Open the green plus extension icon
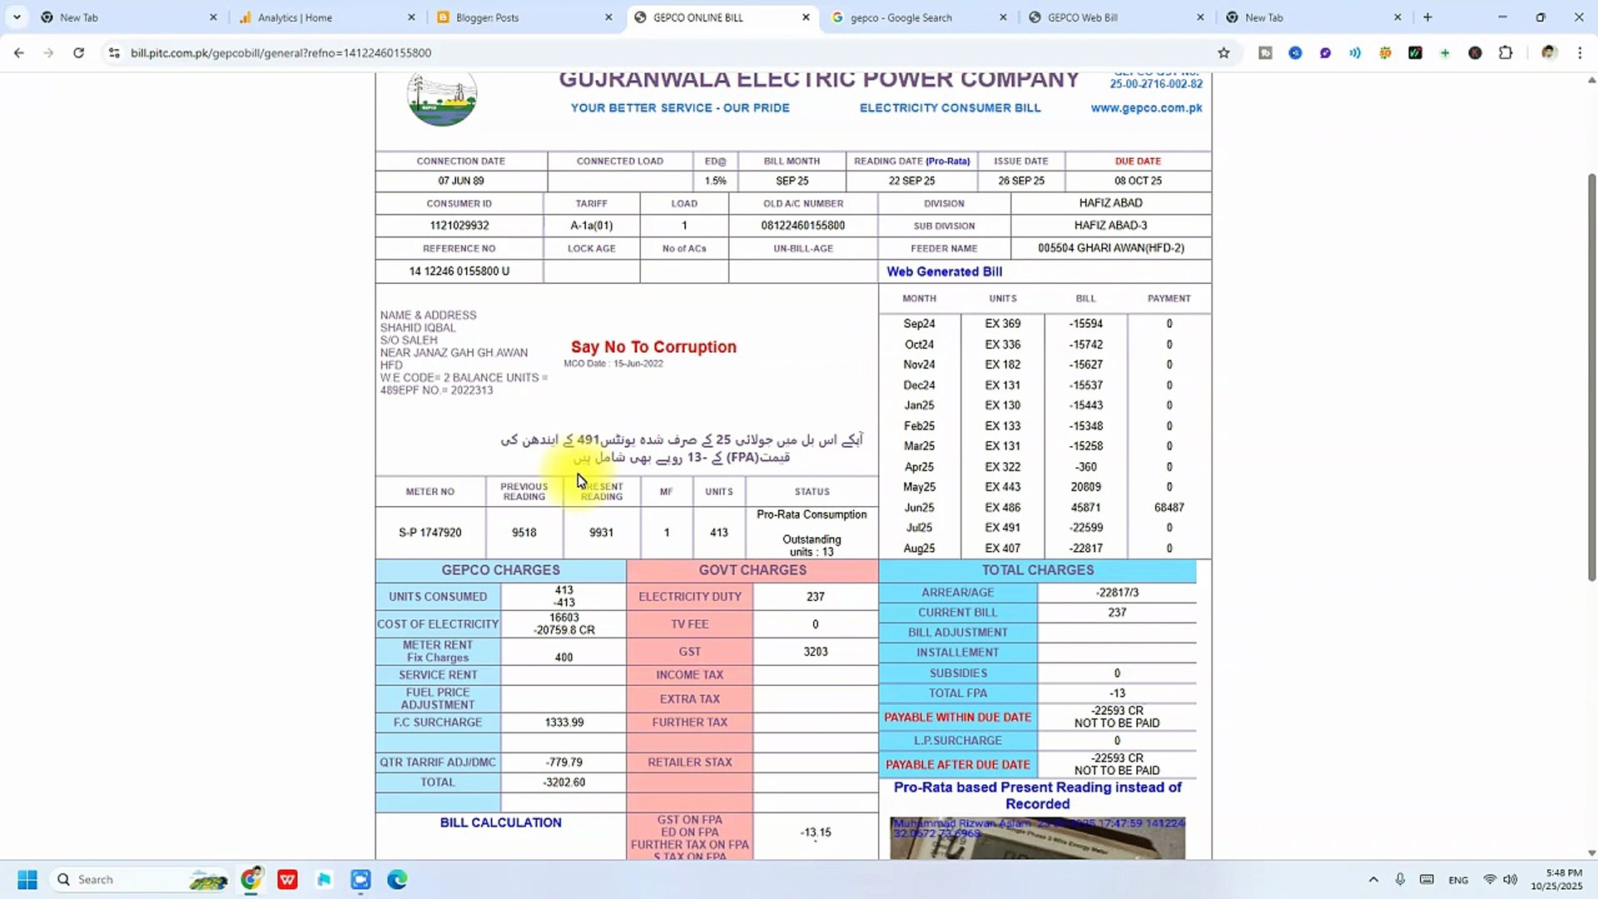 pos(1446,52)
